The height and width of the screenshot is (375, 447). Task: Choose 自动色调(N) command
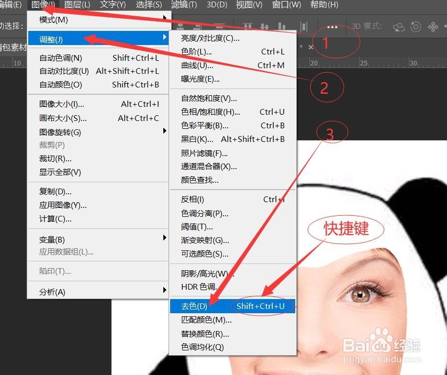pos(98,58)
